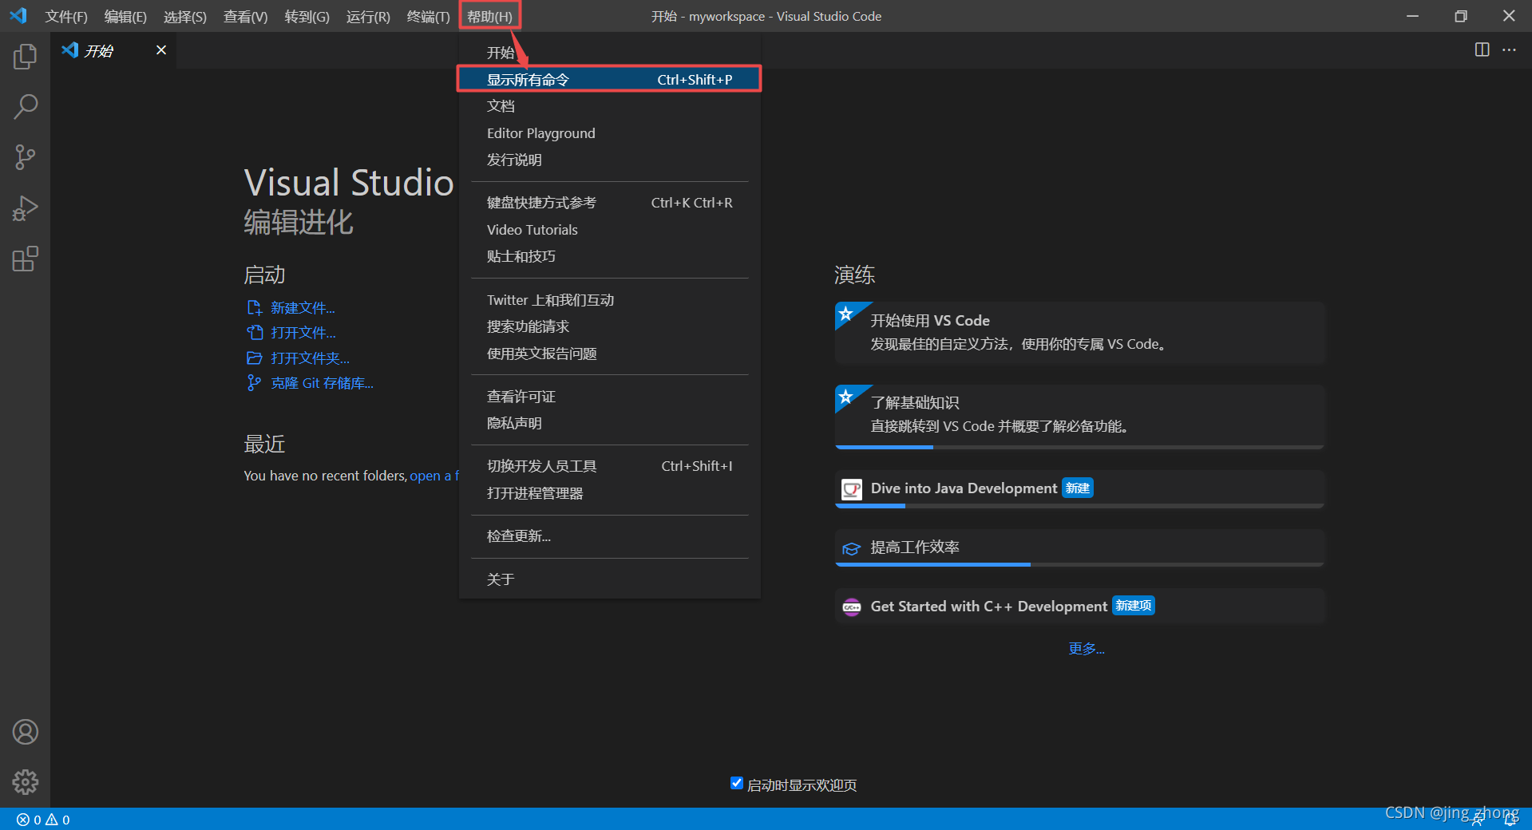Click the open a folder link under 最近
Image resolution: width=1532 pixels, height=830 pixels.
434,476
